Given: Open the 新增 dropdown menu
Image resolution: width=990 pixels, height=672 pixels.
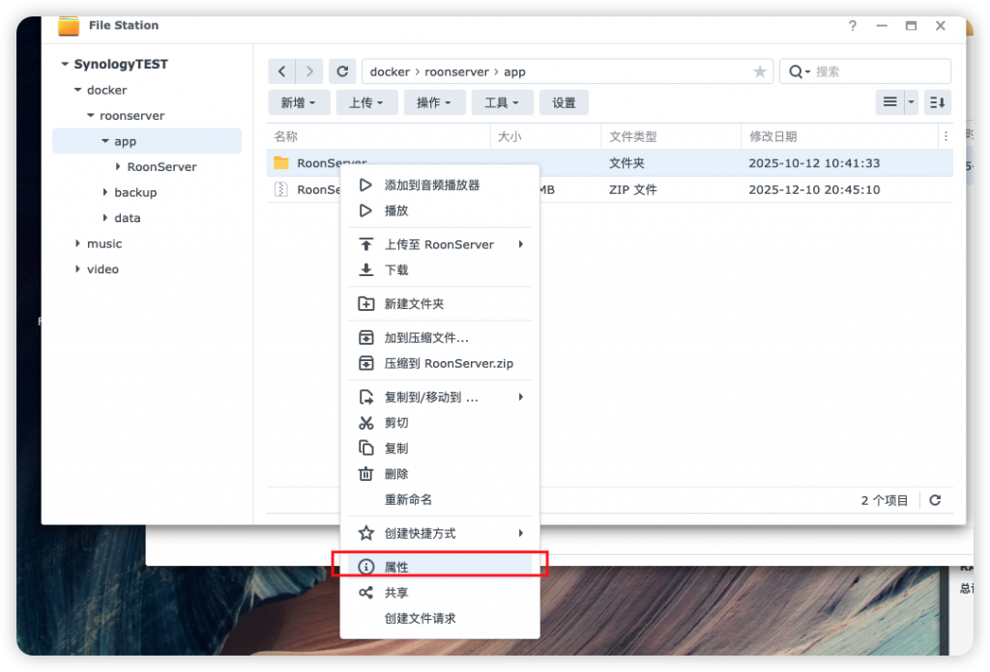Looking at the screenshot, I should (x=299, y=102).
